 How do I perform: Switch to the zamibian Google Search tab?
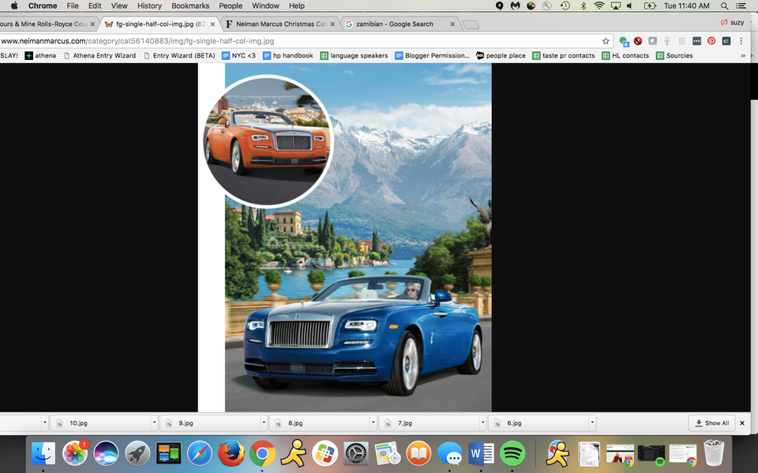[400, 24]
